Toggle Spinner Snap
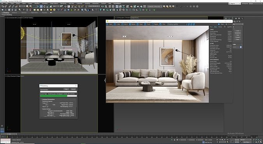 (82, 7)
